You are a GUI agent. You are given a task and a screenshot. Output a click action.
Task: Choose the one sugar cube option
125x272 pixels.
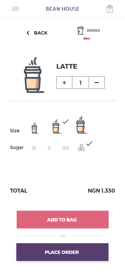coord(49,148)
